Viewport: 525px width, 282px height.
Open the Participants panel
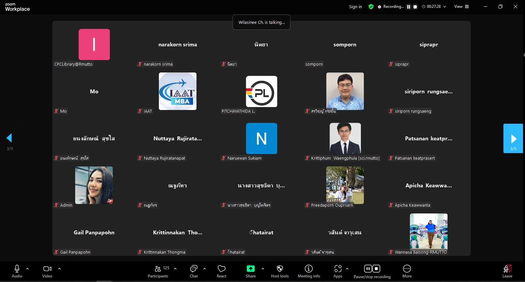[158, 271]
